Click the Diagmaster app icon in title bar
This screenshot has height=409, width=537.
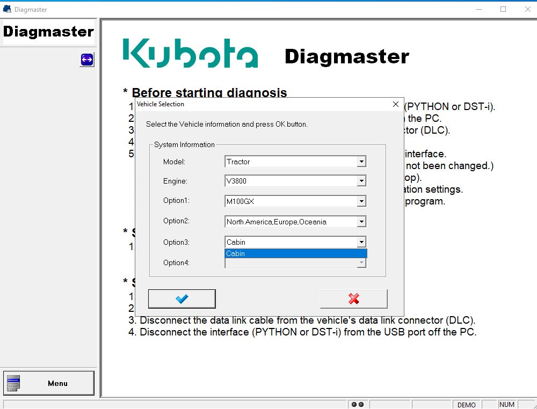[7, 9]
